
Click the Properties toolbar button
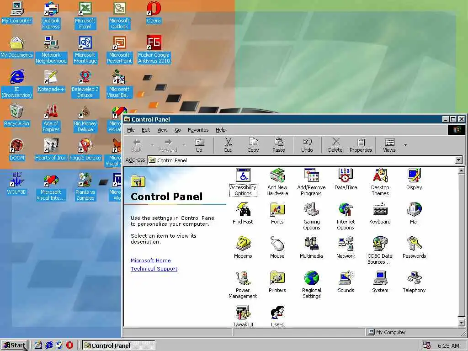[x=361, y=145]
